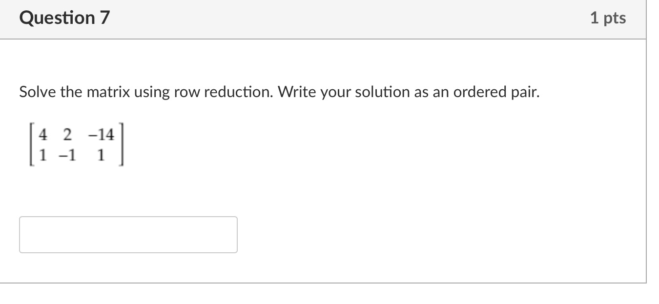Viewport: 659px width, 304px height.
Task: Click inside the empty response box
Action: point(128,234)
